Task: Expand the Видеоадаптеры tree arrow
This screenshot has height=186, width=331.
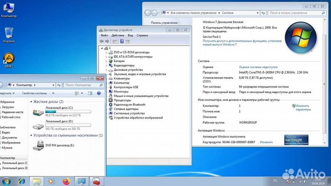Action: point(106,65)
